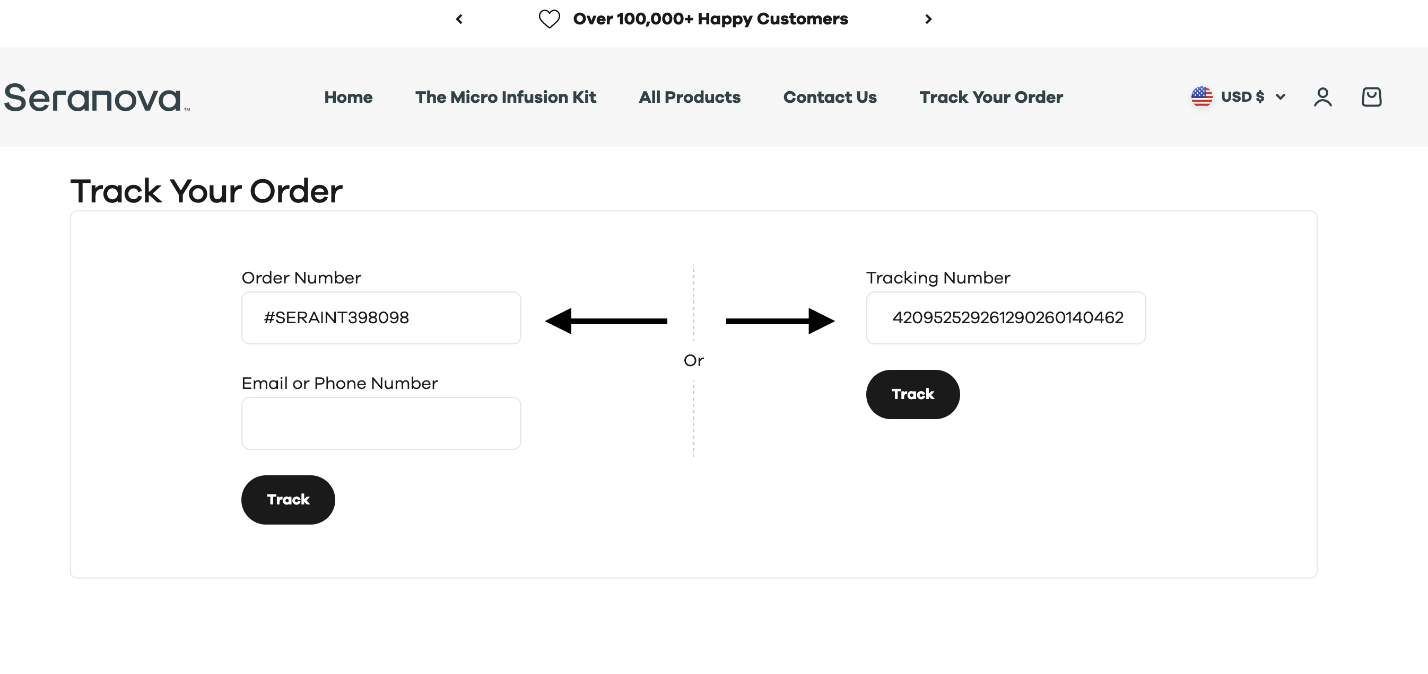Open The Micro Infusion Kit page
This screenshot has width=1428, height=674.
pyautogui.click(x=506, y=97)
